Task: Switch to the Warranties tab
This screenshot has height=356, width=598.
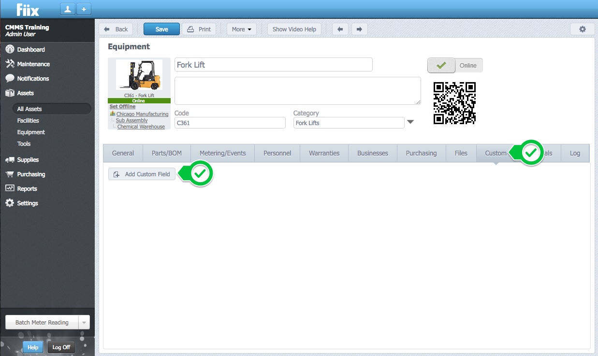Action: [324, 153]
